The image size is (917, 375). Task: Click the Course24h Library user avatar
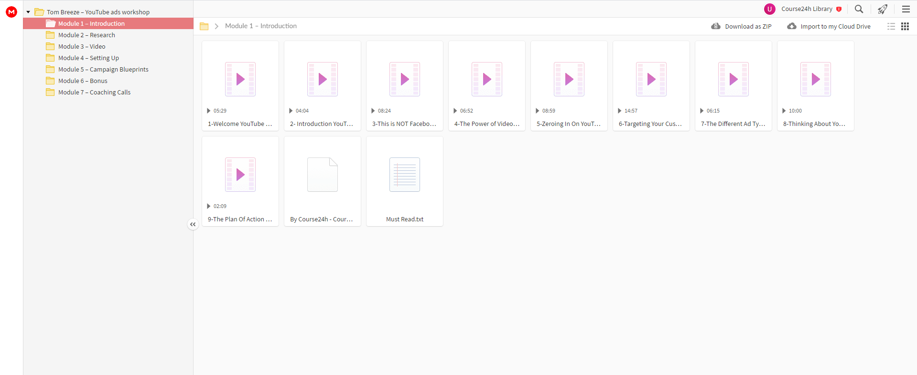click(x=769, y=9)
